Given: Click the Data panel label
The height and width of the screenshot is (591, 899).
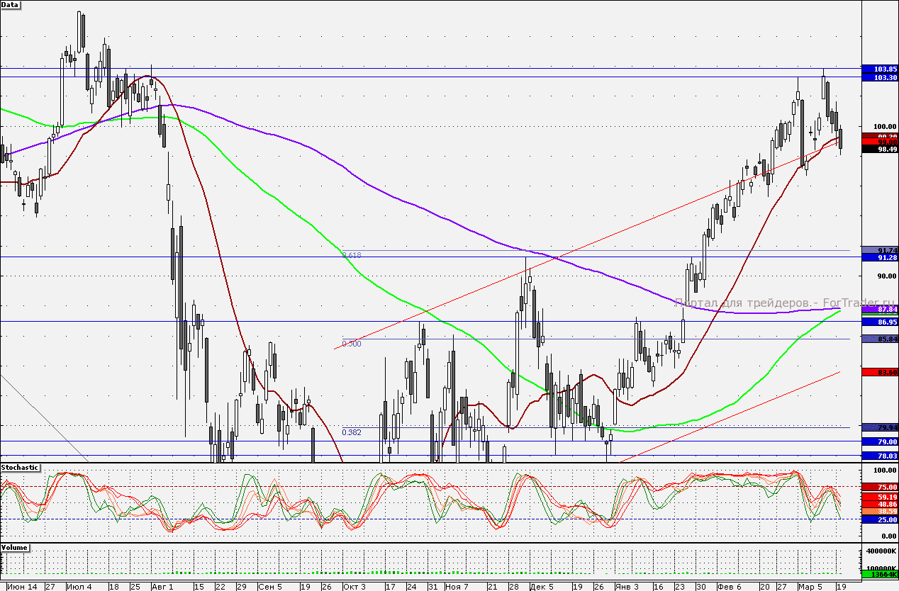Looking at the screenshot, I should pos(11,4).
